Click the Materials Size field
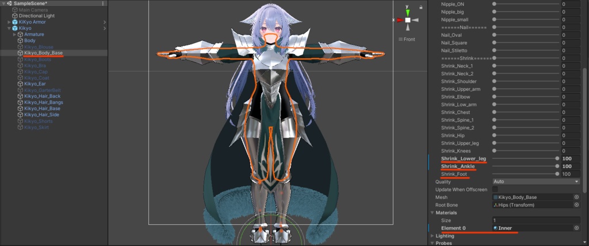 pos(536,221)
